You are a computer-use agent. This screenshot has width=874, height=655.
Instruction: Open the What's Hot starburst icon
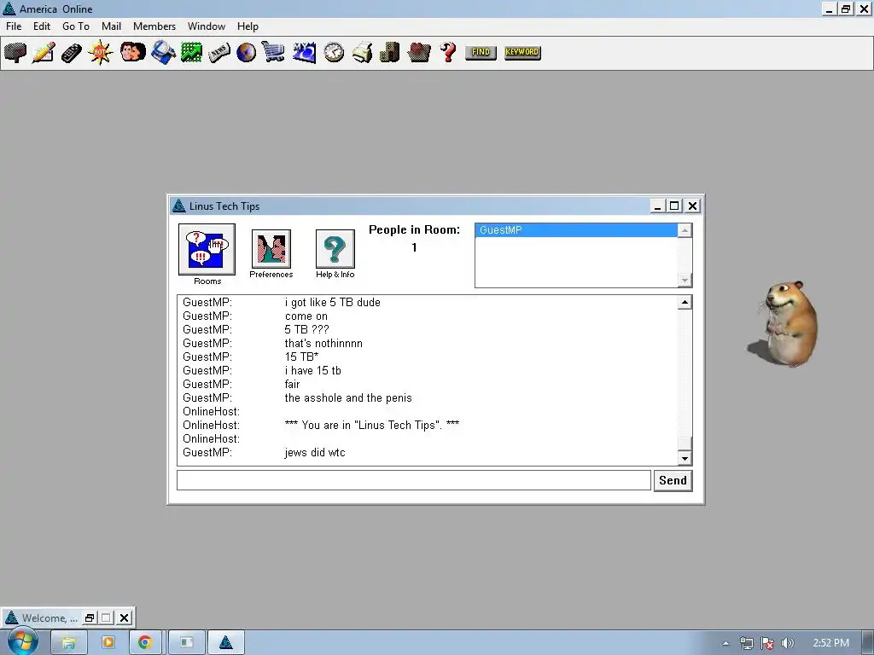coord(101,53)
